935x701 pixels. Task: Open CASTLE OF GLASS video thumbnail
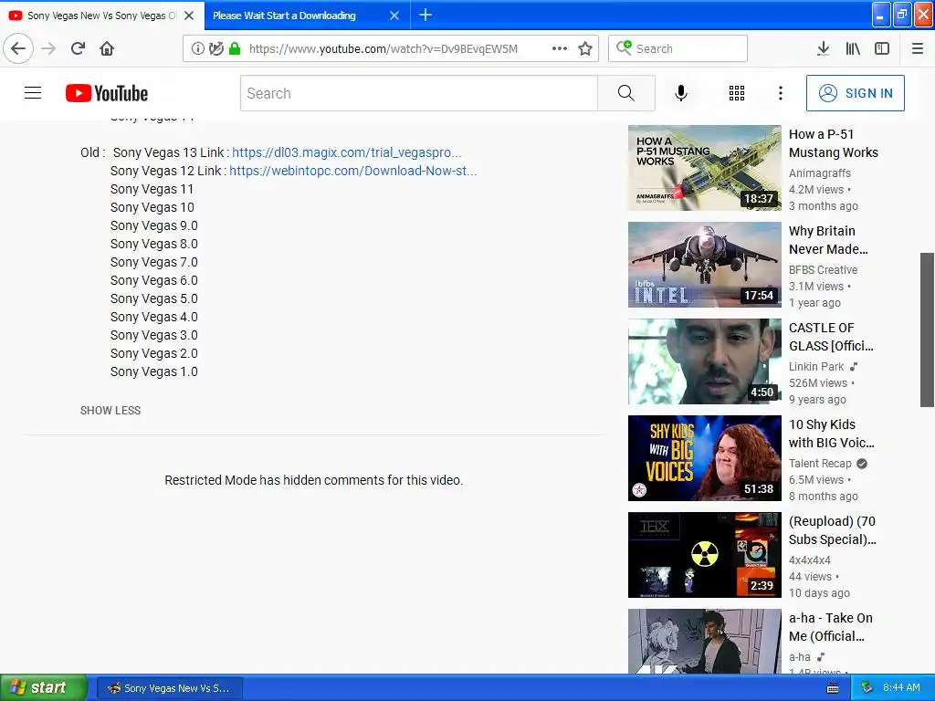pyautogui.click(x=704, y=361)
